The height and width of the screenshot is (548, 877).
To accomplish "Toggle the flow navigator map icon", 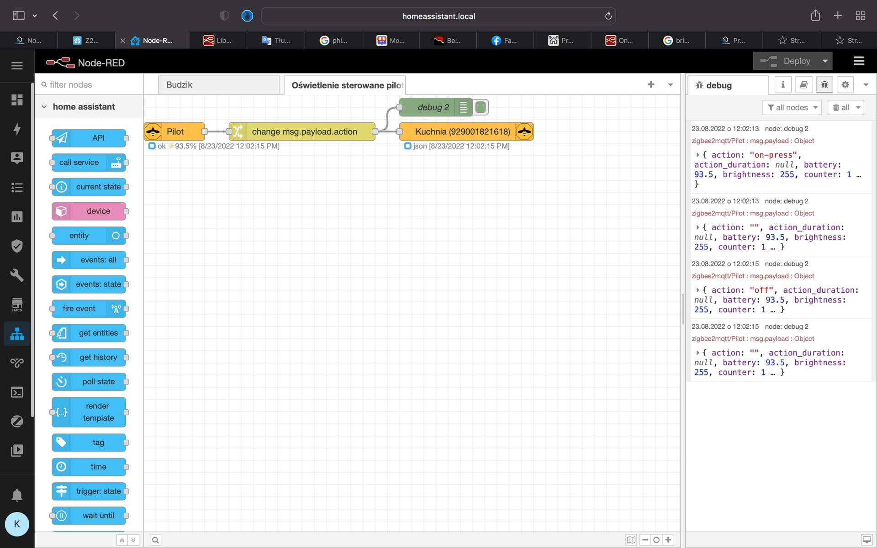I will (x=631, y=540).
